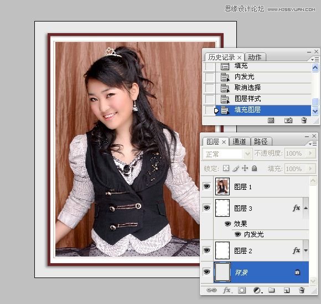Image resolution: width=321 pixels, height=304 pixels.
Task: Create new snapshot in History panel
Action: click(288, 120)
